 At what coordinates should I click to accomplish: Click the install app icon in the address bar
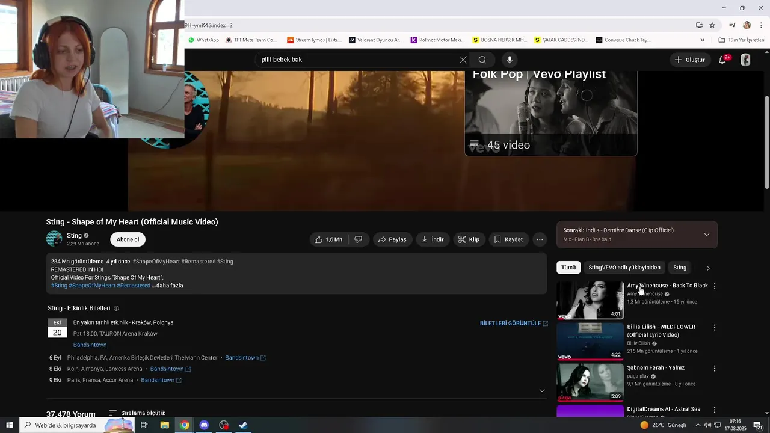click(699, 25)
